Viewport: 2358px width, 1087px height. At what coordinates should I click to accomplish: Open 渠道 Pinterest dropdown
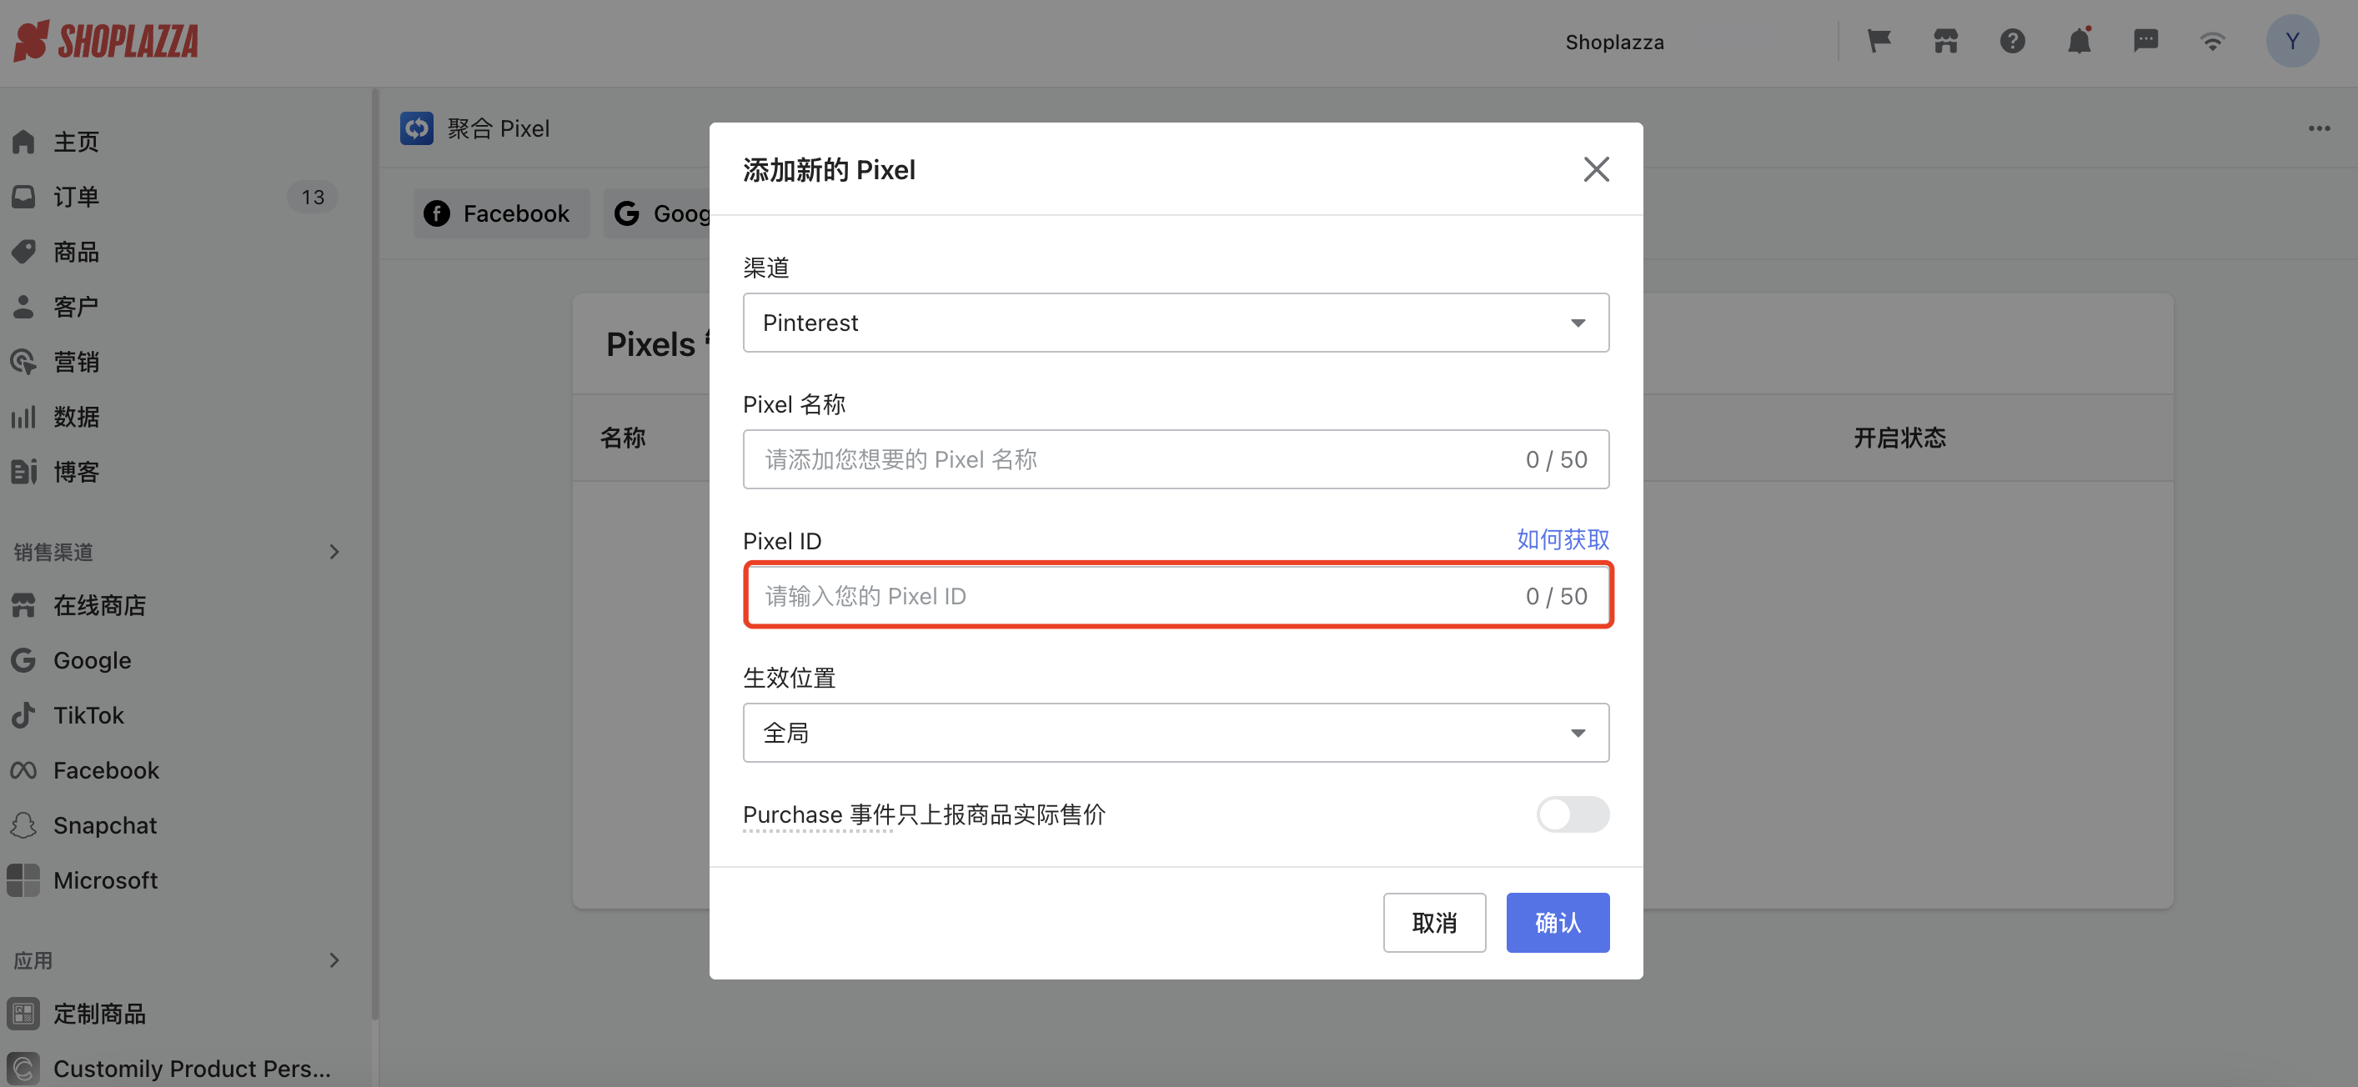pyautogui.click(x=1176, y=322)
